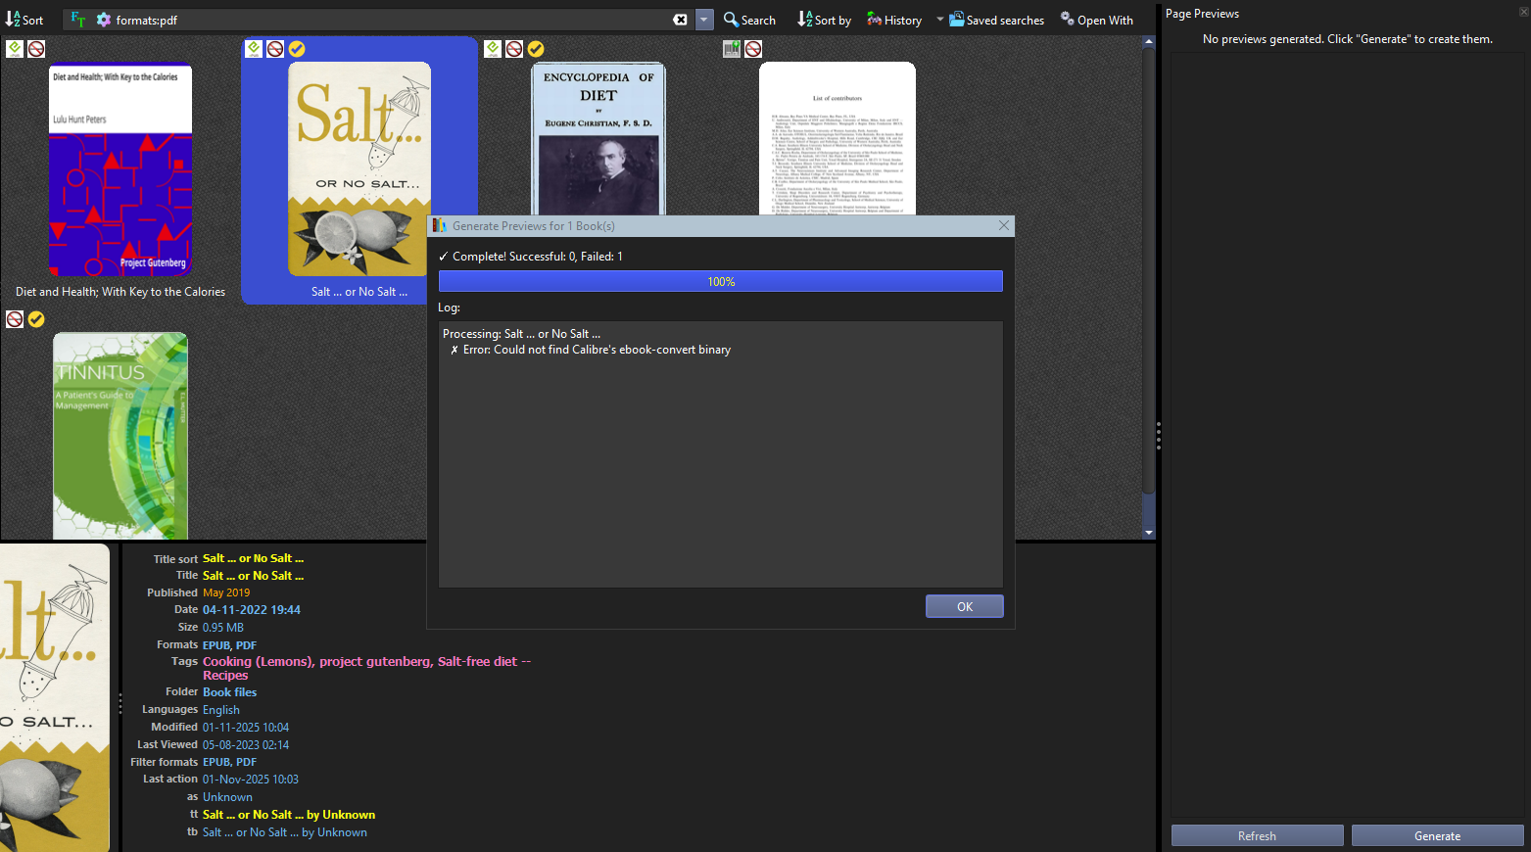Screen dimensions: 1531x852
Task: Click the Complete status message
Action: tap(530, 257)
